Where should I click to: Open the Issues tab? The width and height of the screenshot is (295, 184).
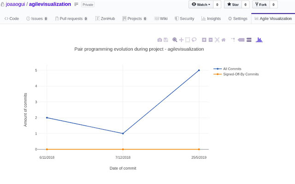(37, 18)
